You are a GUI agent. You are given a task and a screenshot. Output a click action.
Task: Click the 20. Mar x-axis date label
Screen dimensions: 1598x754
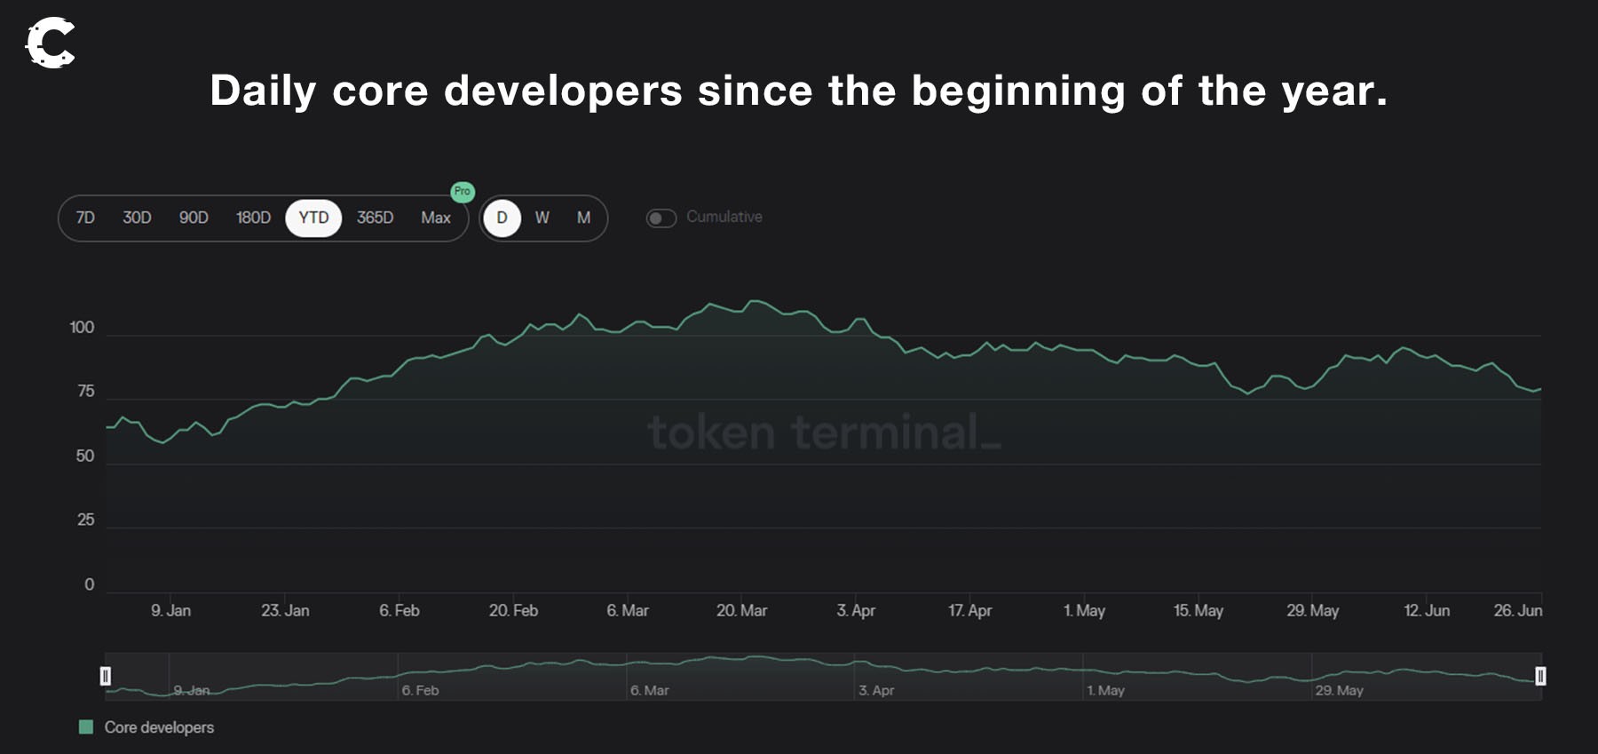pyautogui.click(x=741, y=611)
